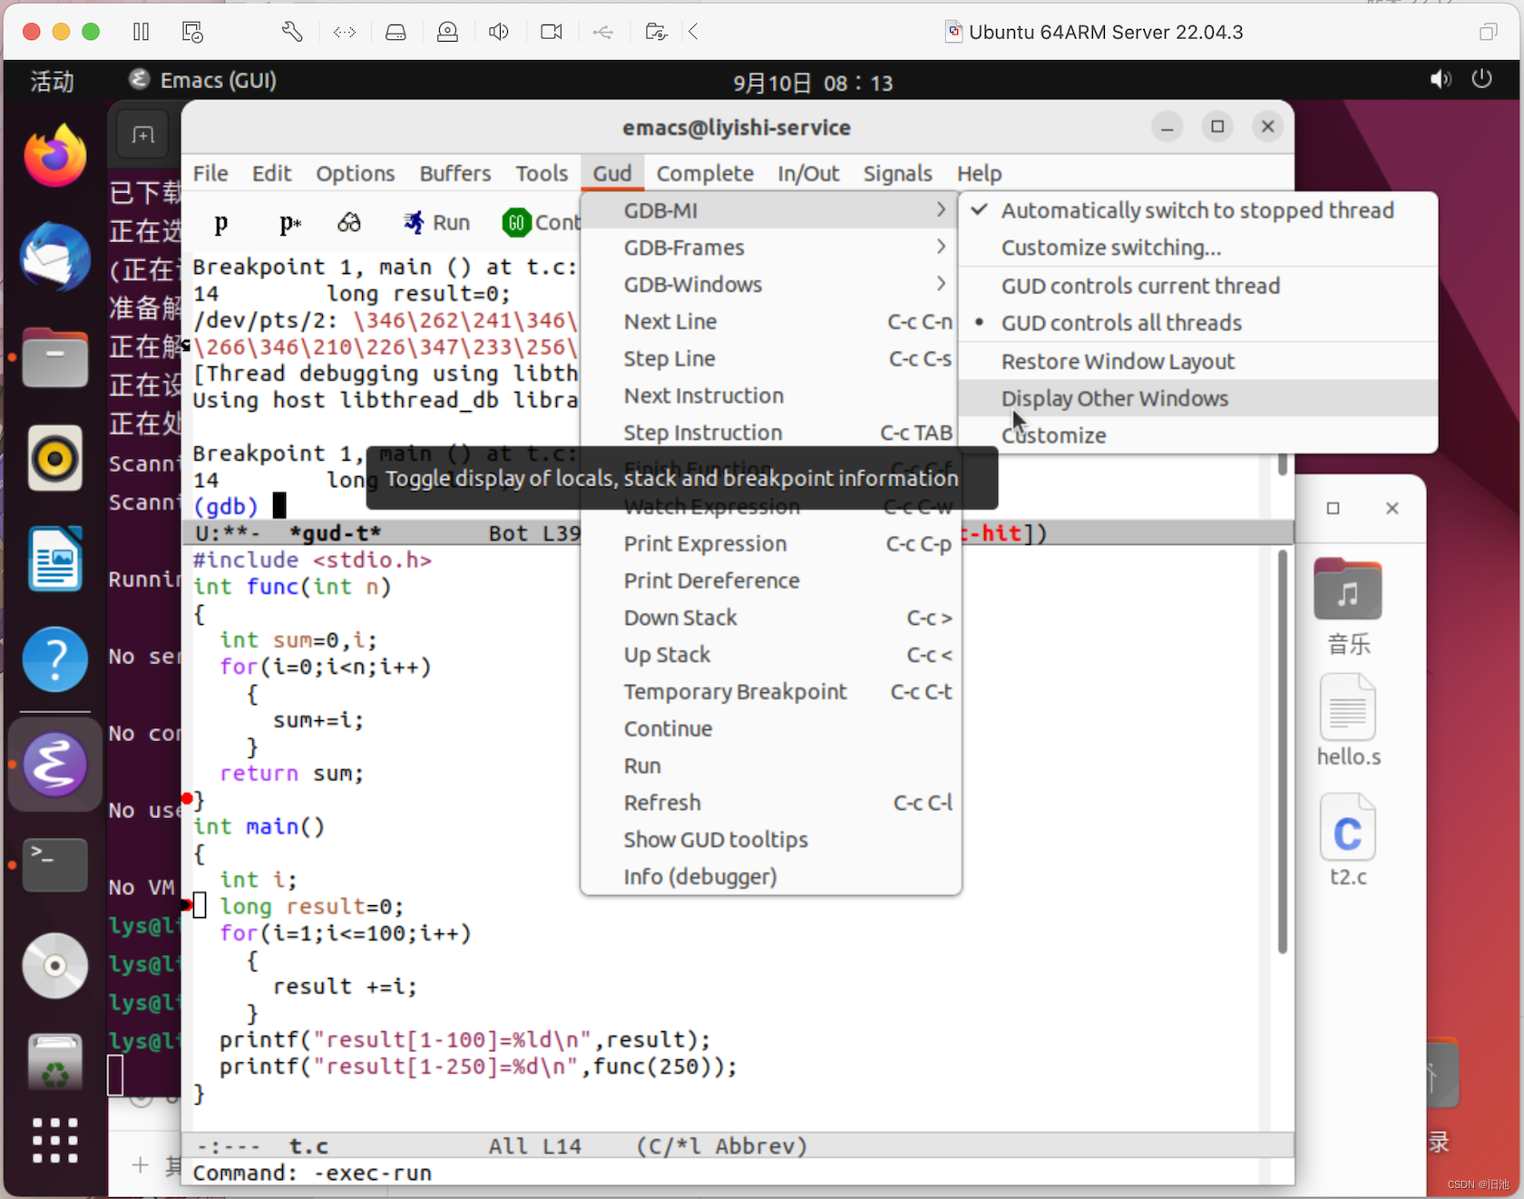
Task: Open the In/Out menu
Action: click(x=808, y=173)
